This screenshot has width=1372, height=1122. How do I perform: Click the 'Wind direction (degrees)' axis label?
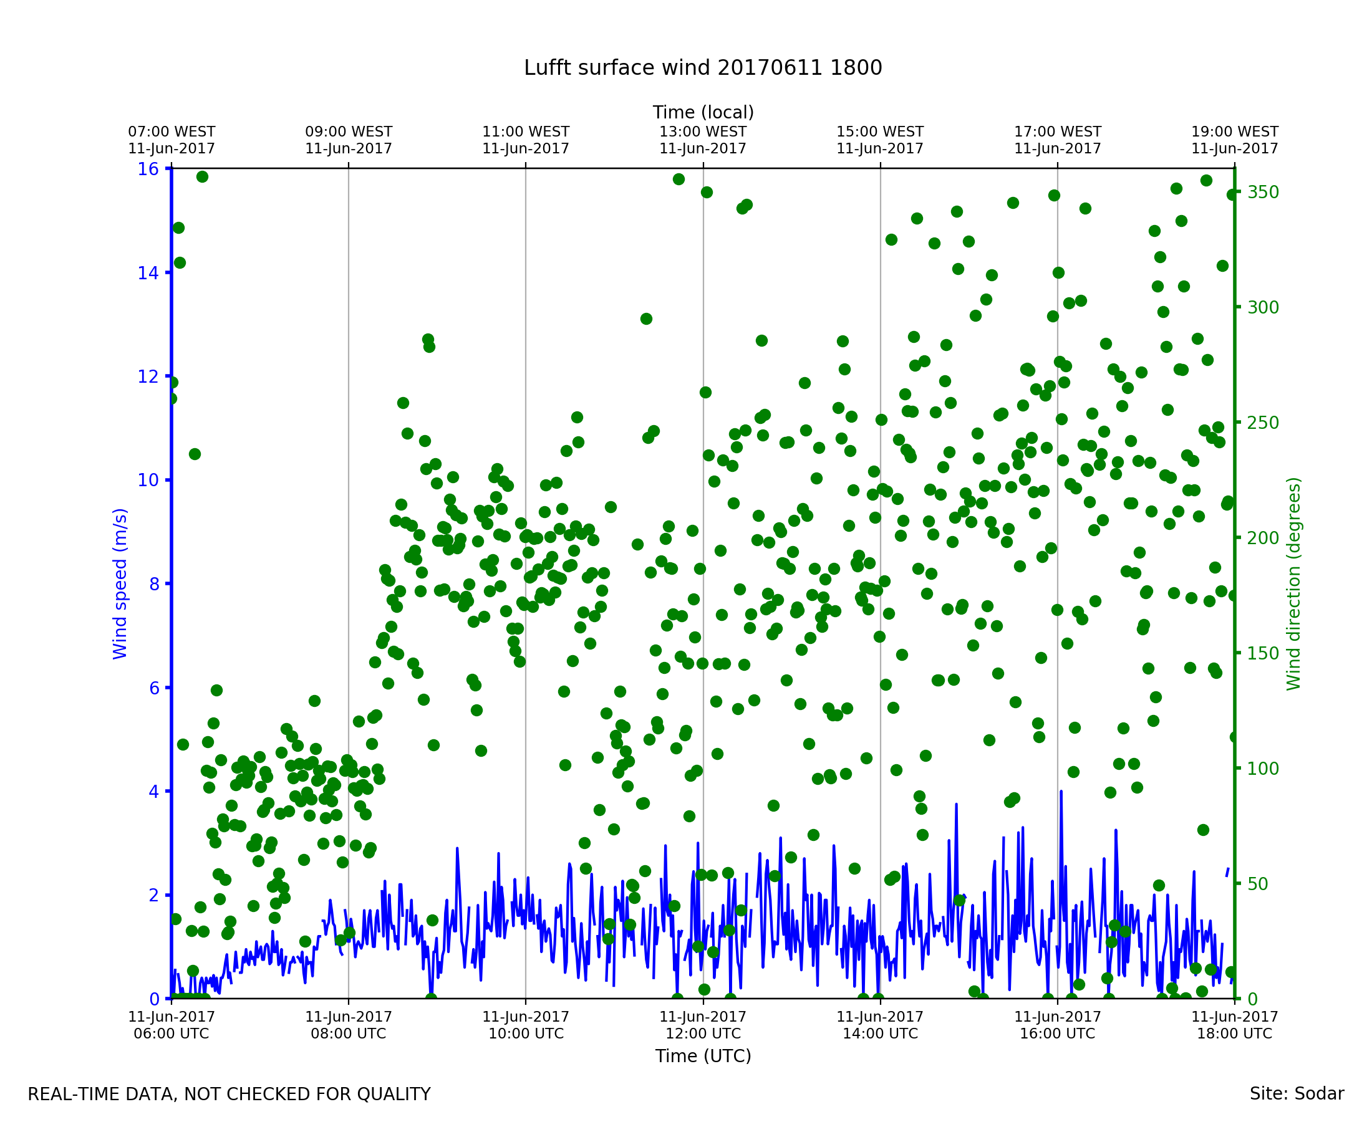click(1293, 584)
